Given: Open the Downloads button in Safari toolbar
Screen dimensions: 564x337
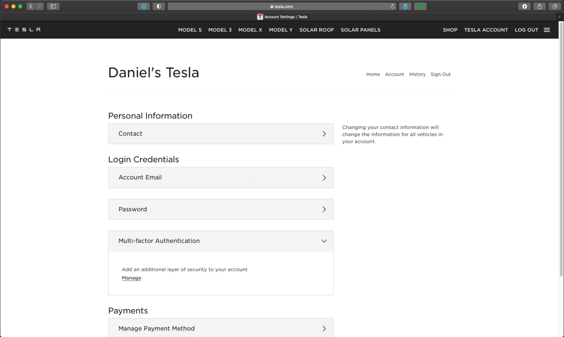Looking at the screenshot, I should click(x=524, y=6).
